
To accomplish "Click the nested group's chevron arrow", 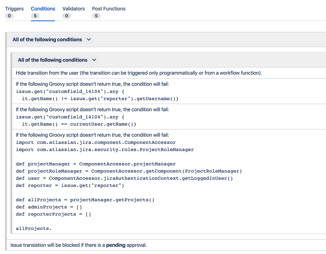I will coord(94,60).
